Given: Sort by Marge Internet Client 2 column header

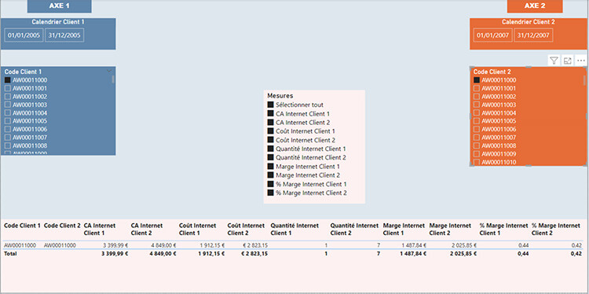Looking at the screenshot, I should click(450, 229).
